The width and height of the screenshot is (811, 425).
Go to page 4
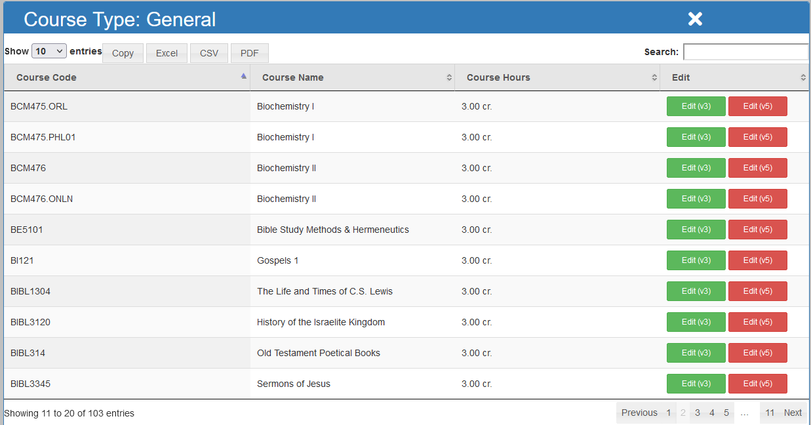712,413
